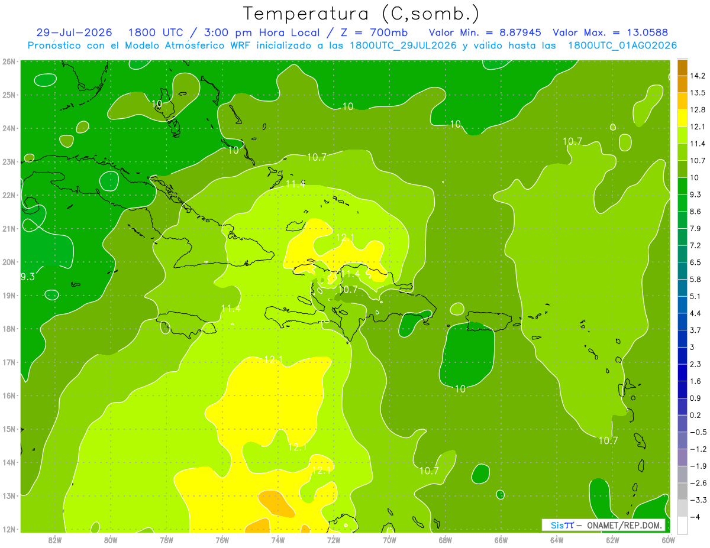Click the colorbar label "12.8"
This screenshot has height=548, width=710.
pos(697,110)
